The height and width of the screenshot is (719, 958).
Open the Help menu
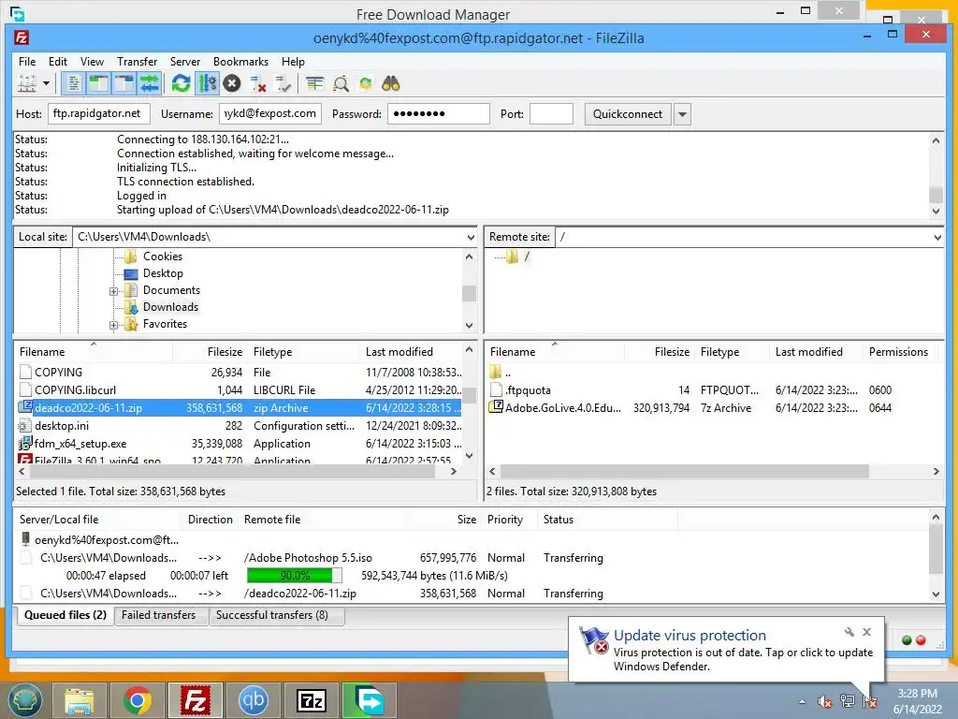coord(293,61)
